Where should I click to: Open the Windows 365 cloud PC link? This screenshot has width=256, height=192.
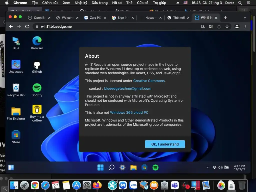tap(129, 112)
